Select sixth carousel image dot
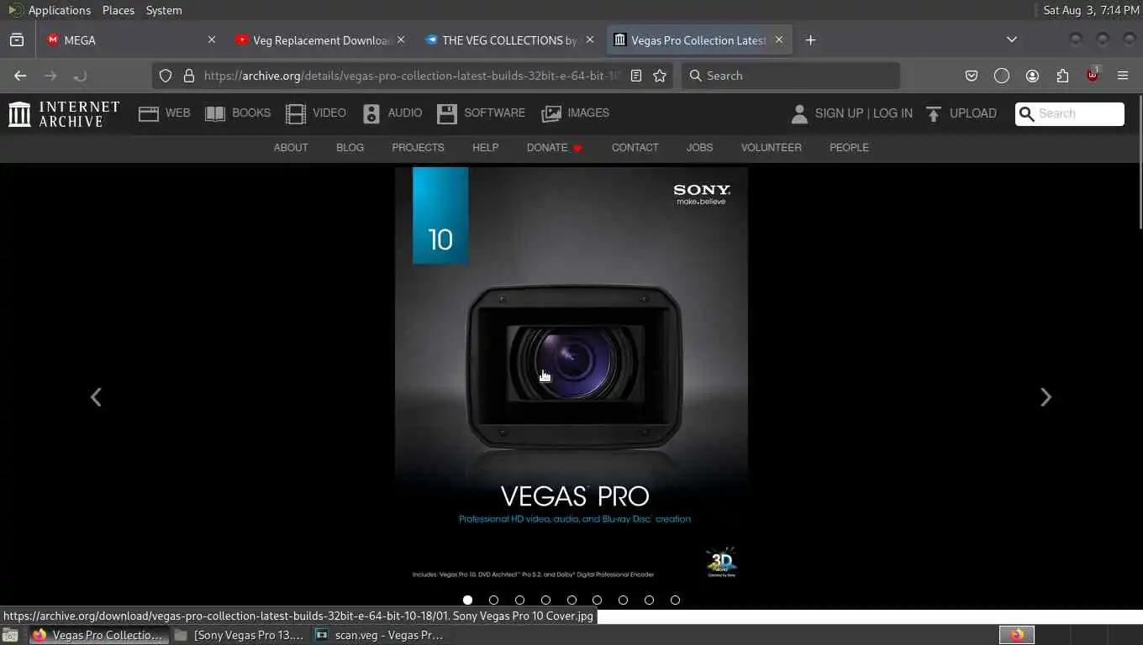Viewport: 1143px width, 645px height. click(598, 600)
